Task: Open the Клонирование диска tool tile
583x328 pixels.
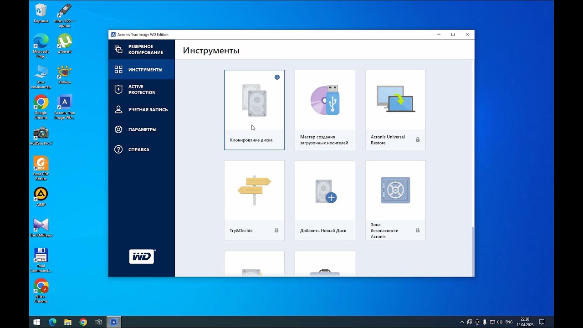Action: pos(254,110)
